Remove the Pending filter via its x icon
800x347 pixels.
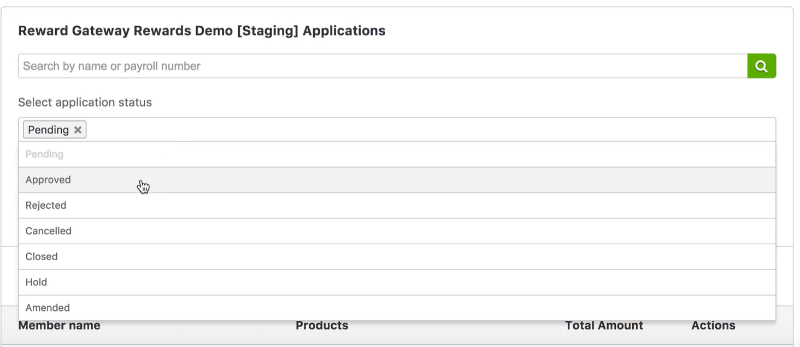[77, 130]
